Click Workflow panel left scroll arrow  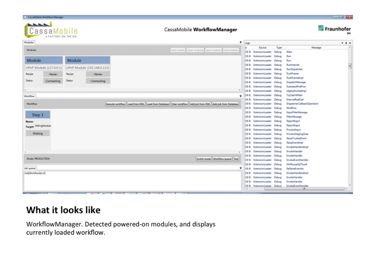26,152
